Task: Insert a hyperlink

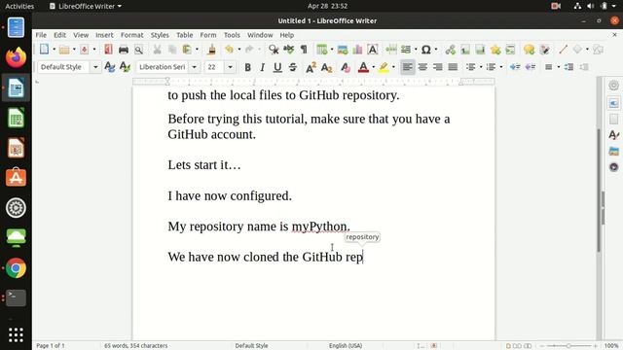Action: [x=450, y=50]
